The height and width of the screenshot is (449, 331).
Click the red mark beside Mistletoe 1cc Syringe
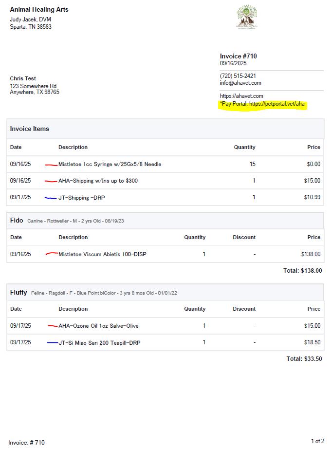pyautogui.click(x=51, y=165)
